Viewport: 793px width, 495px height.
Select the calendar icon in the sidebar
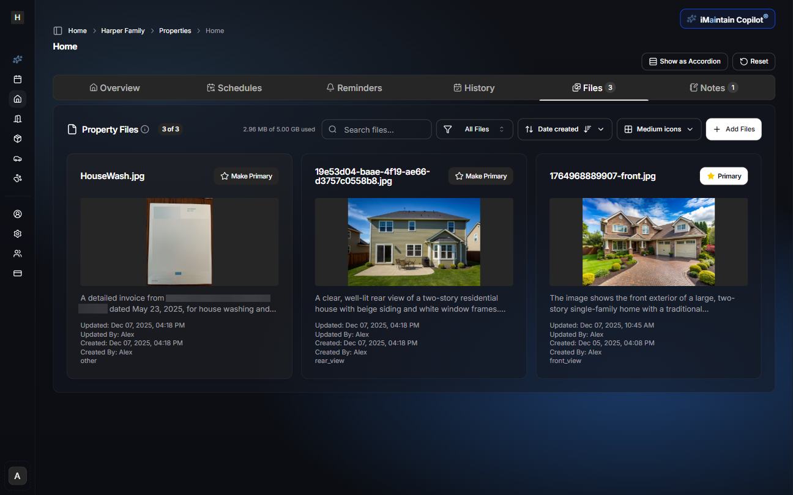click(17, 79)
